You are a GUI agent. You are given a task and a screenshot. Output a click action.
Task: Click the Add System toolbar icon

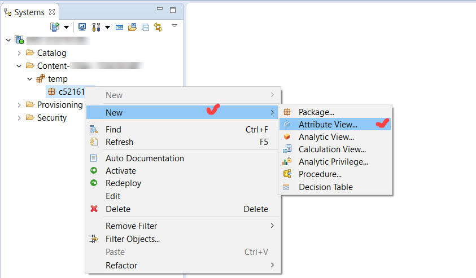55,27
